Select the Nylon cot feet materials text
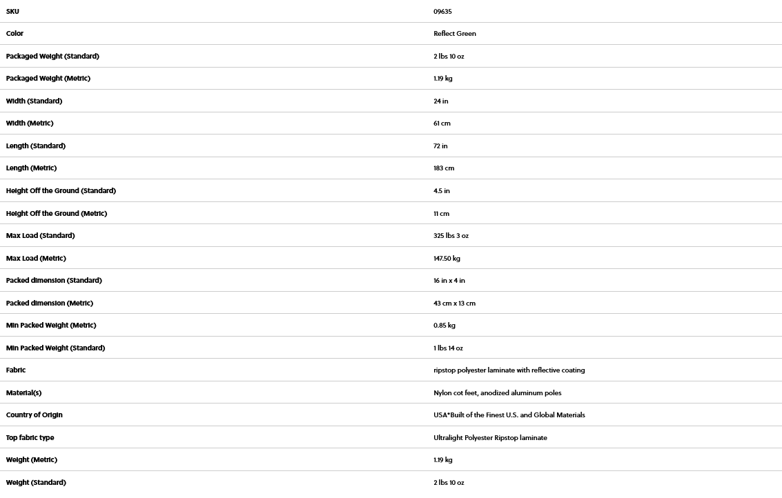 (x=497, y=393)
